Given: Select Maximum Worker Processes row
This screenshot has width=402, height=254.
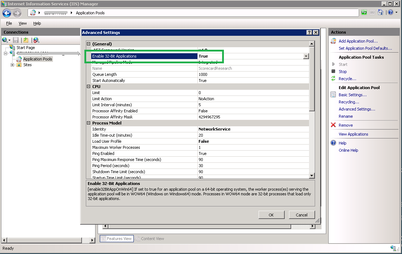Looking at the screenshot, I should 200,147.
